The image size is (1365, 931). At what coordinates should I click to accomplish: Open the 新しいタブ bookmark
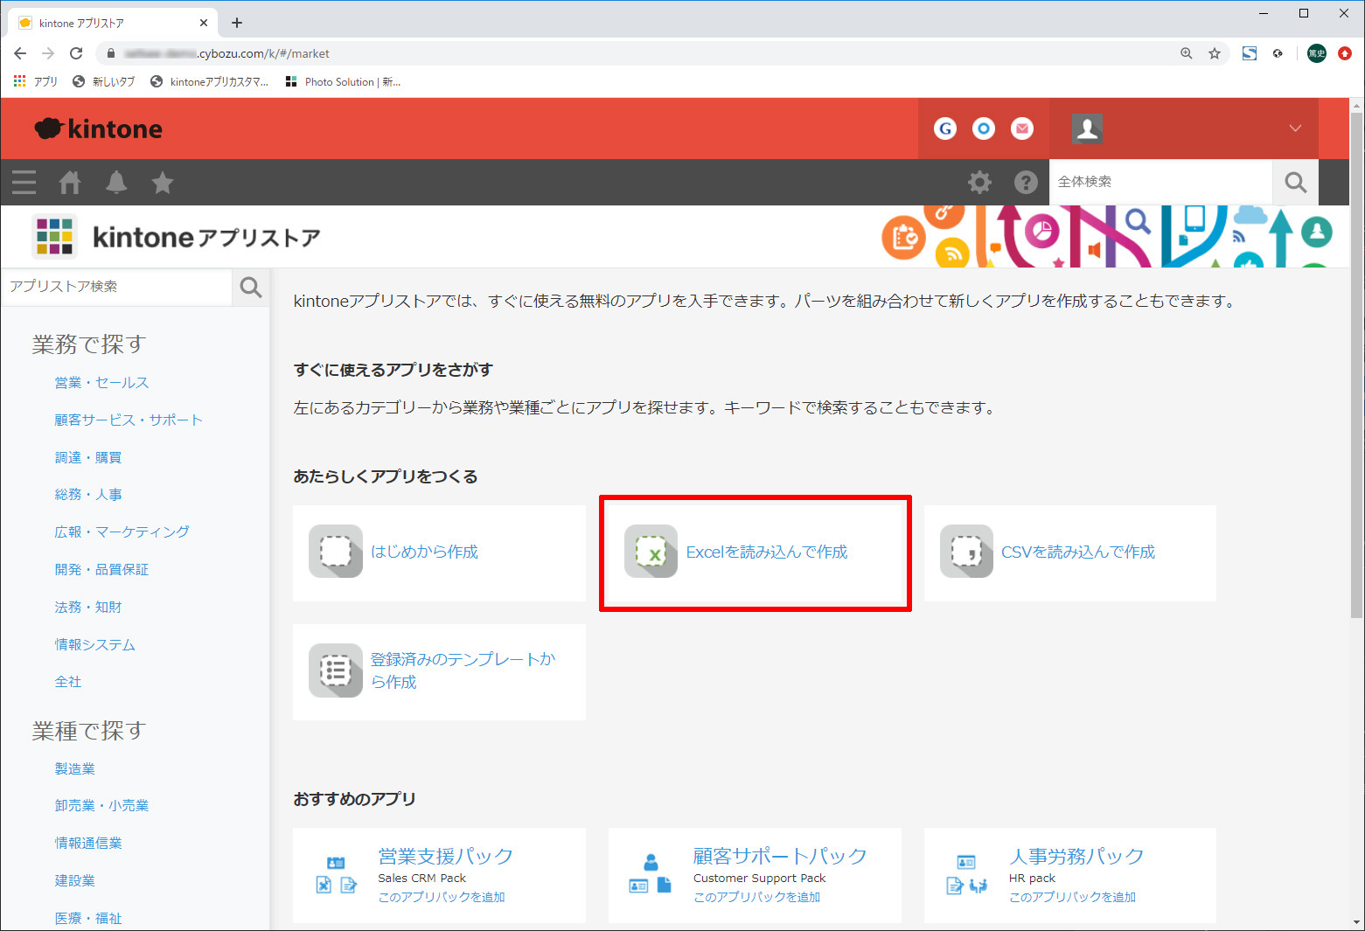pyautogui.click(x=104, y=81)
